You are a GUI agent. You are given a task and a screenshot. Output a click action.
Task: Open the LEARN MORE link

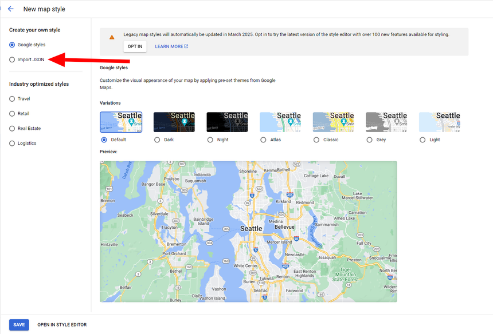coord(171,46)
